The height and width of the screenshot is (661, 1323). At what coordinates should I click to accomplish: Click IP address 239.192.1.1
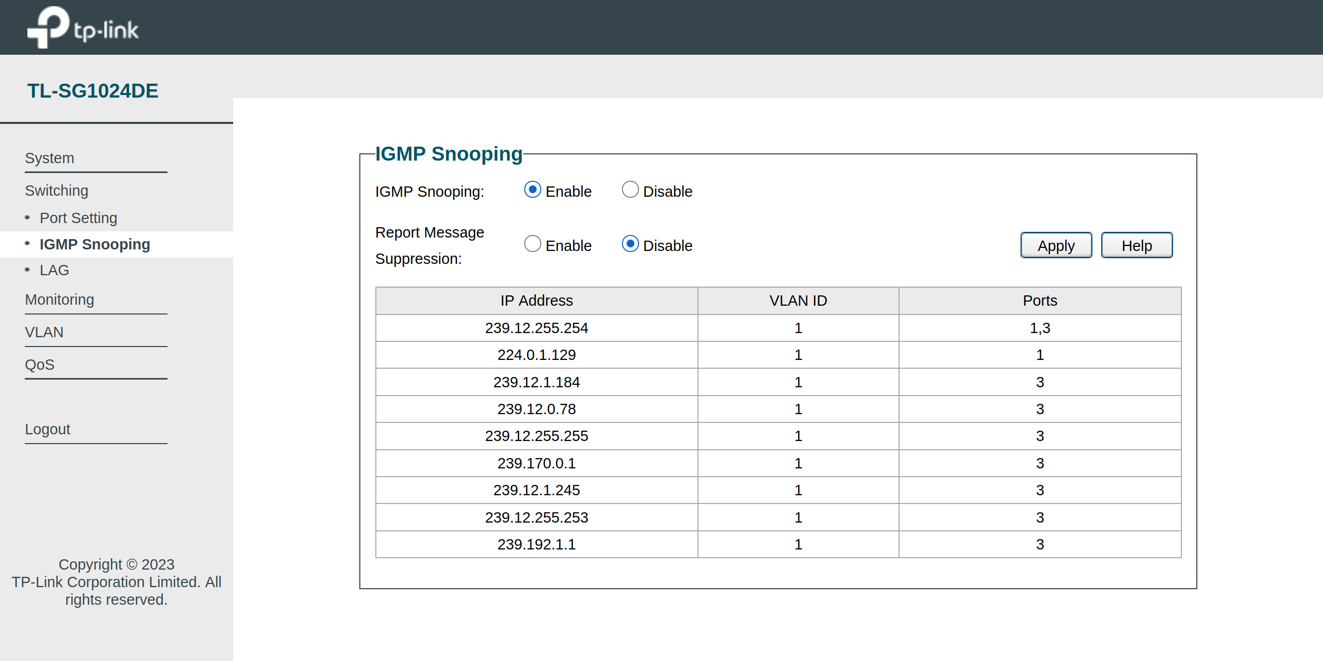point(537,544)
